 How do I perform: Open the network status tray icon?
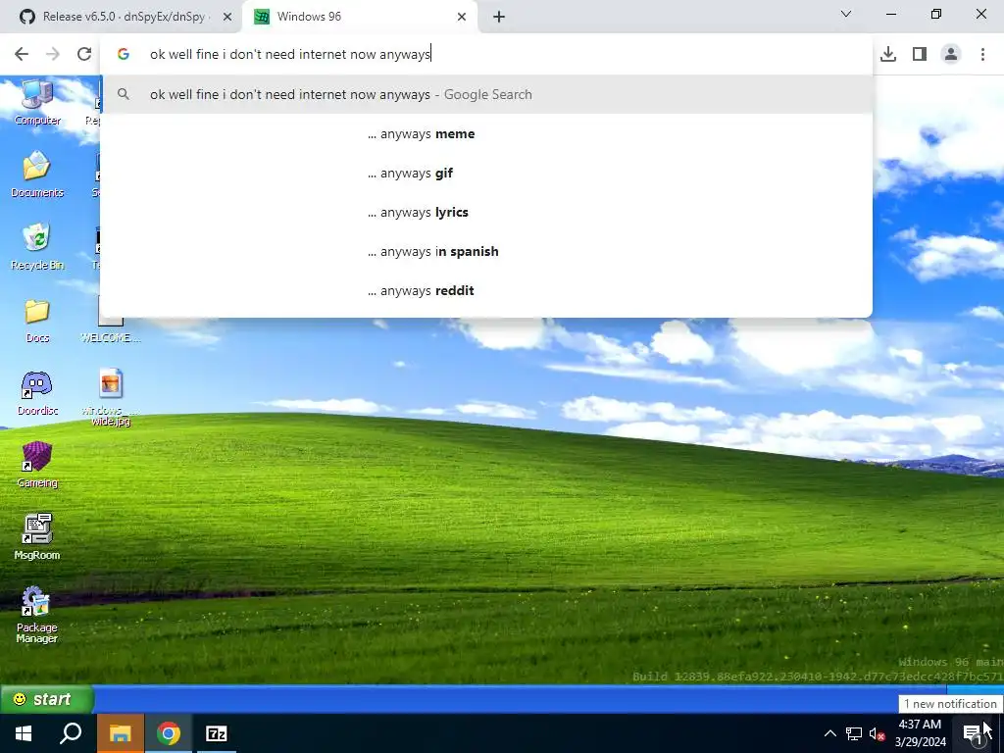(x=854, y=733)
